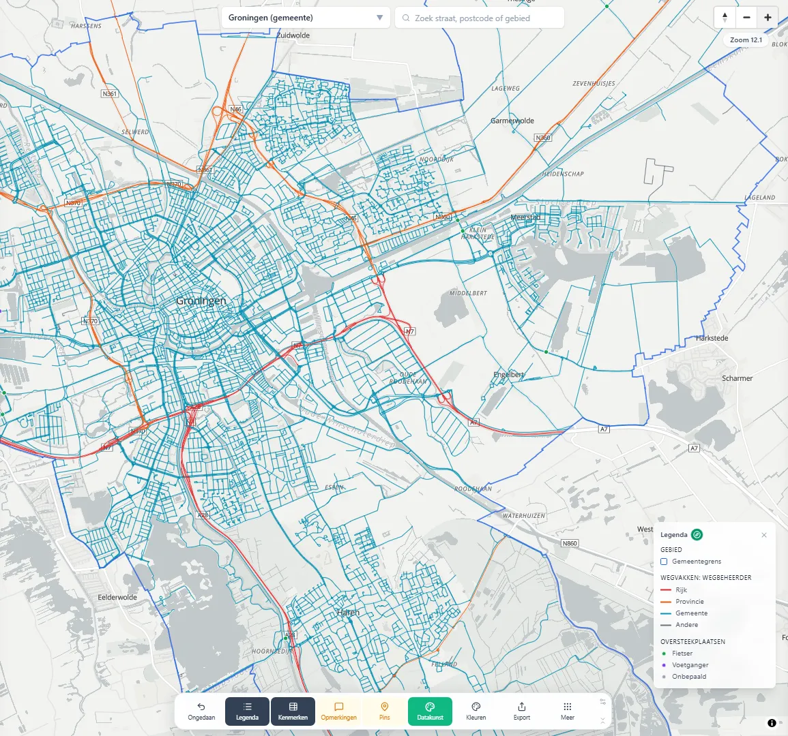Click the Garmerwolde label on map
Image resolution: width=788 pixels, height=736 pixels.
(512, 121)
